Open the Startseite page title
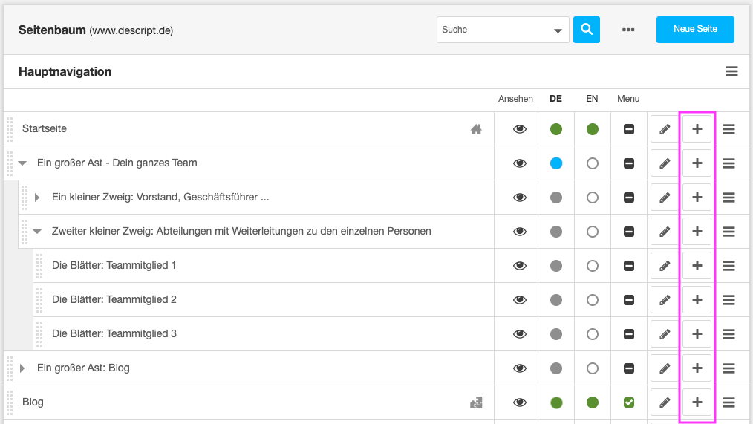 pos(44,128)
